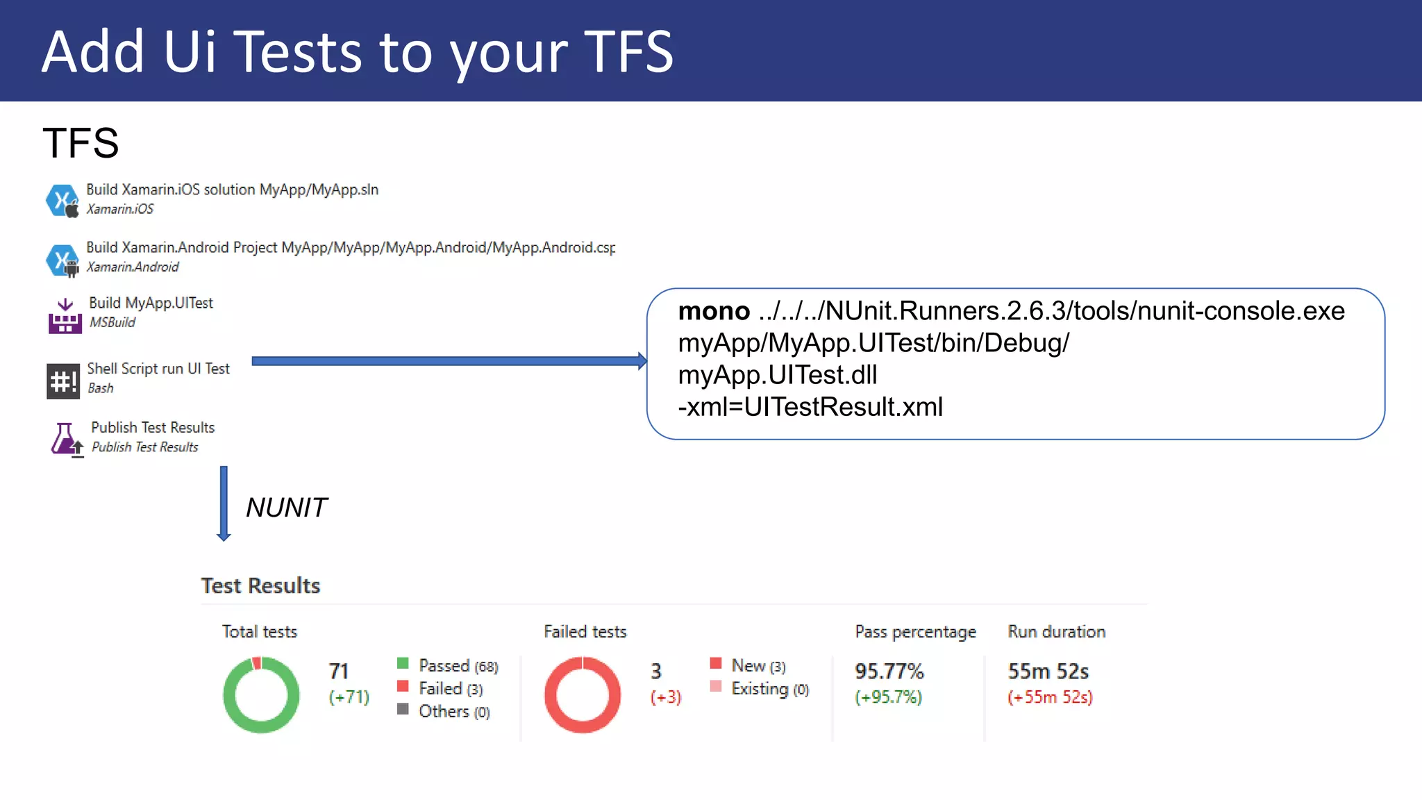Click the Publish Test Results flask icon
This screenshot has width=1422, height=800.
66,440
